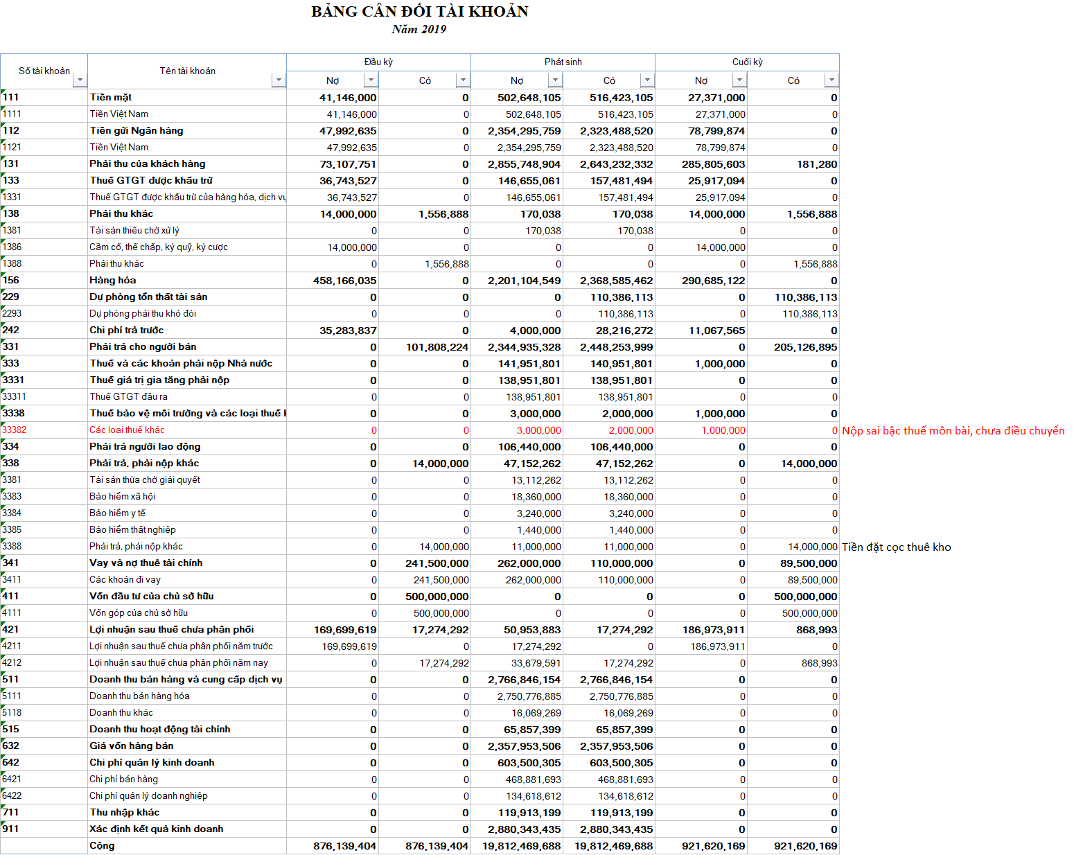
Task: Open the Phát sinh Nợ filter arrow
Action: [x=555, y=80]
